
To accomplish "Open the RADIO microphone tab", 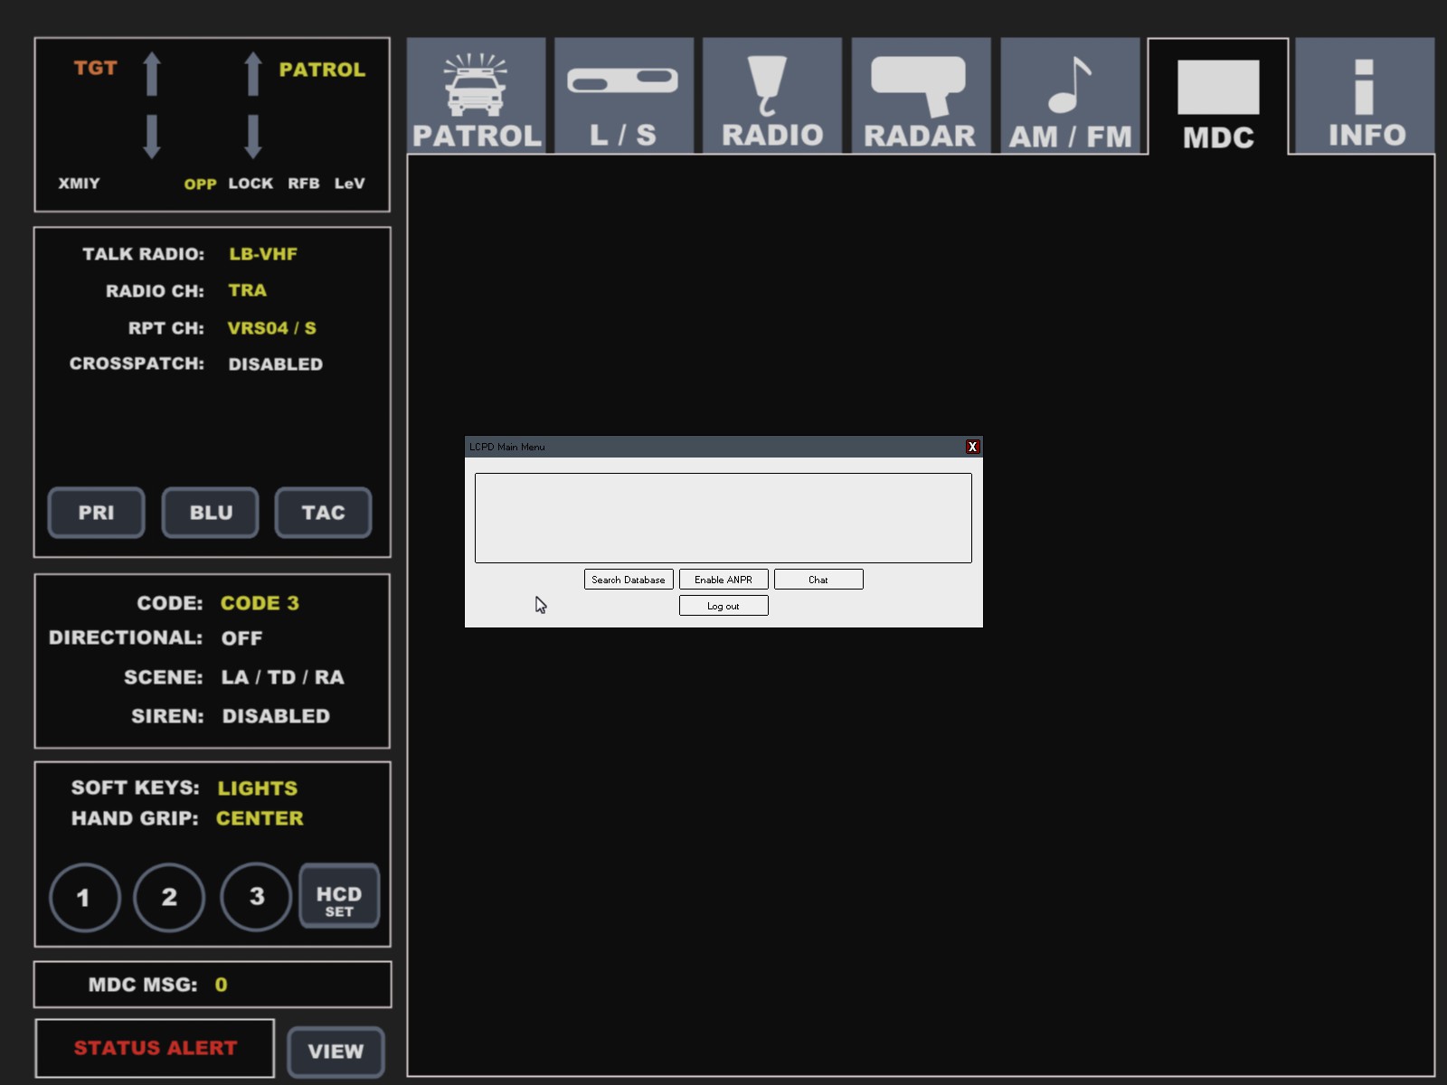I will click(772, 96).
